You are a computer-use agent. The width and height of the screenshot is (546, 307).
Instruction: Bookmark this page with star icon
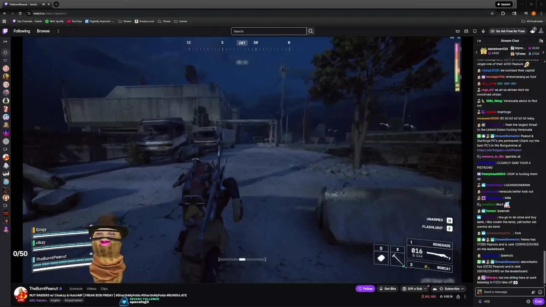click(x=492, y=13)
